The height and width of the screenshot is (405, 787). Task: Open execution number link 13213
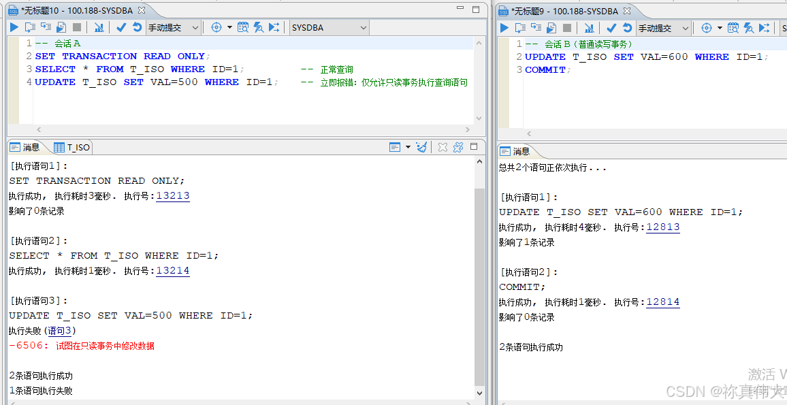[x=173, y=196]
